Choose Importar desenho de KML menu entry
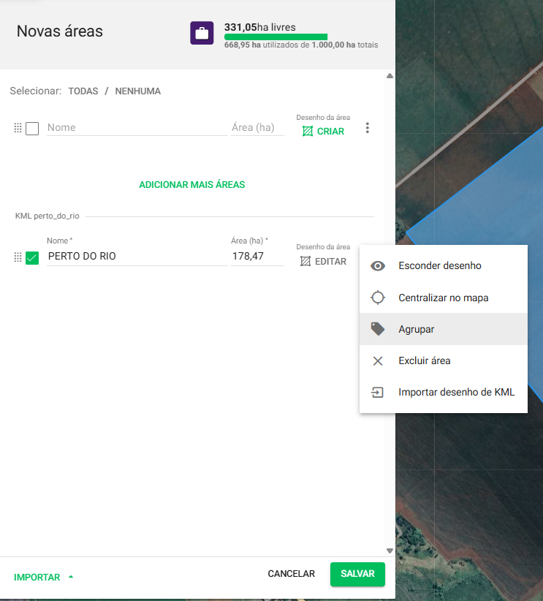 coord(456,392)
